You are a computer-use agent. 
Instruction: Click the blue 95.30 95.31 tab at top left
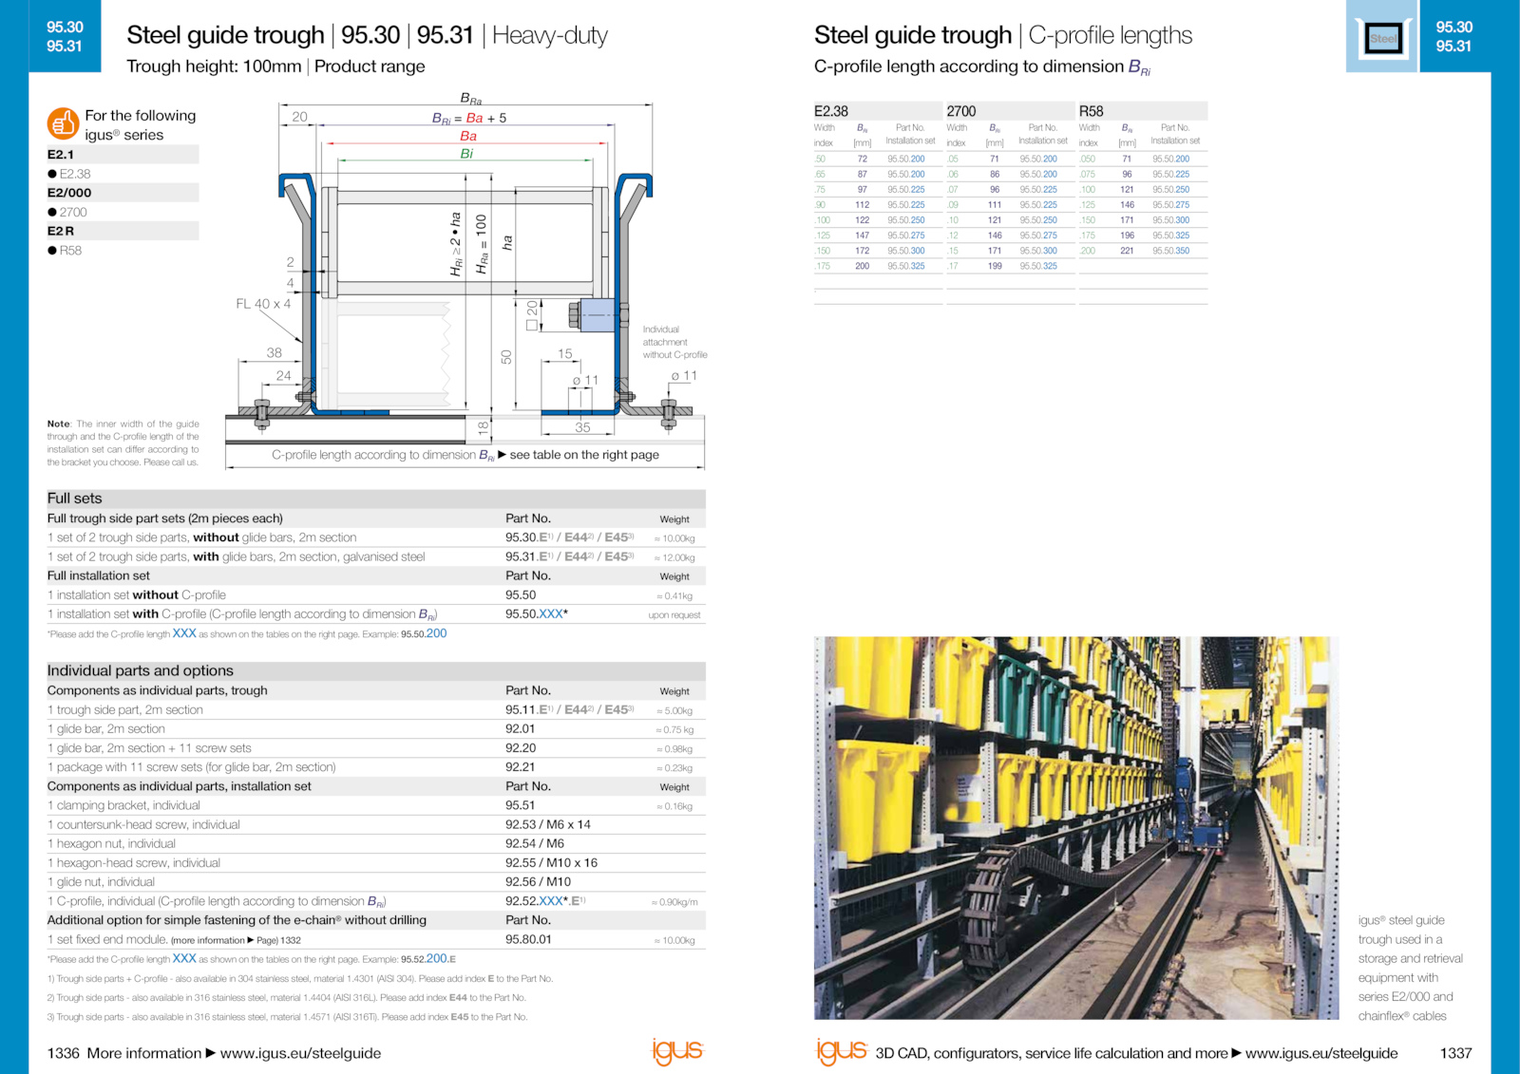[x=65, y=36]
